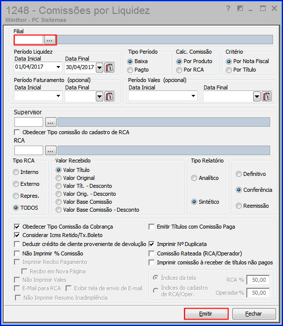Viewport: 283px width, 326px height.
Task: Open the RCA lookup ellipsis button
Action: (51, 150)
